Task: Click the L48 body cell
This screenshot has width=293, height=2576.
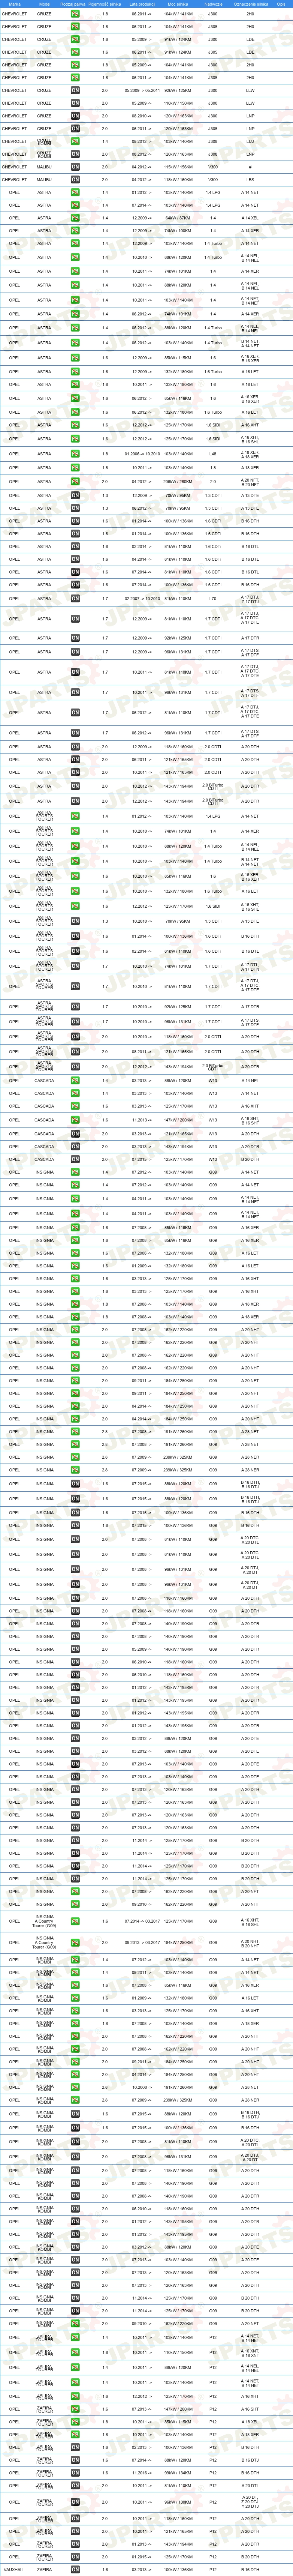Action: tap(213, 453)
